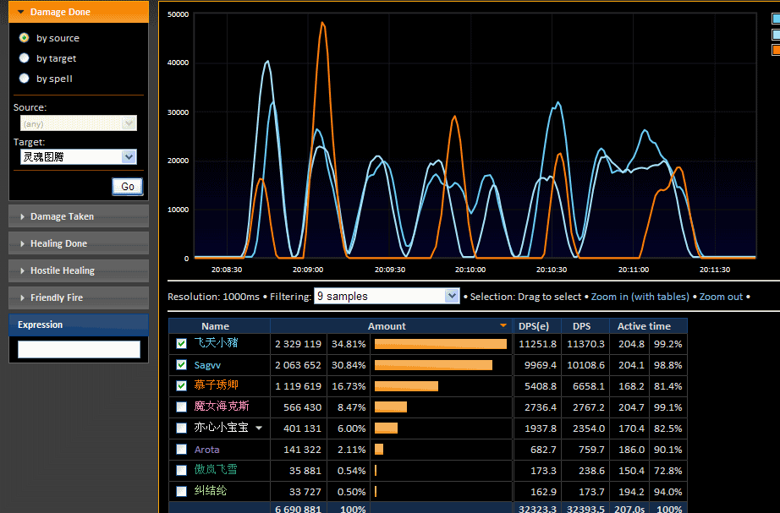
Task: Sort table by the DPS column header
Action: click(x=581, y=326)
